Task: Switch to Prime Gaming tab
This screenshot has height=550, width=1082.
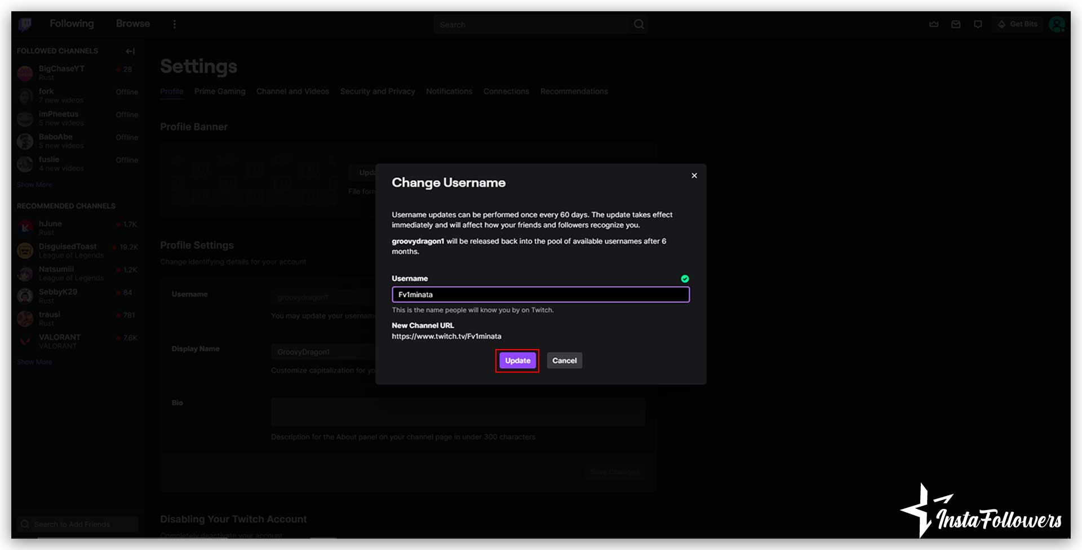Action: pos(220,91)
